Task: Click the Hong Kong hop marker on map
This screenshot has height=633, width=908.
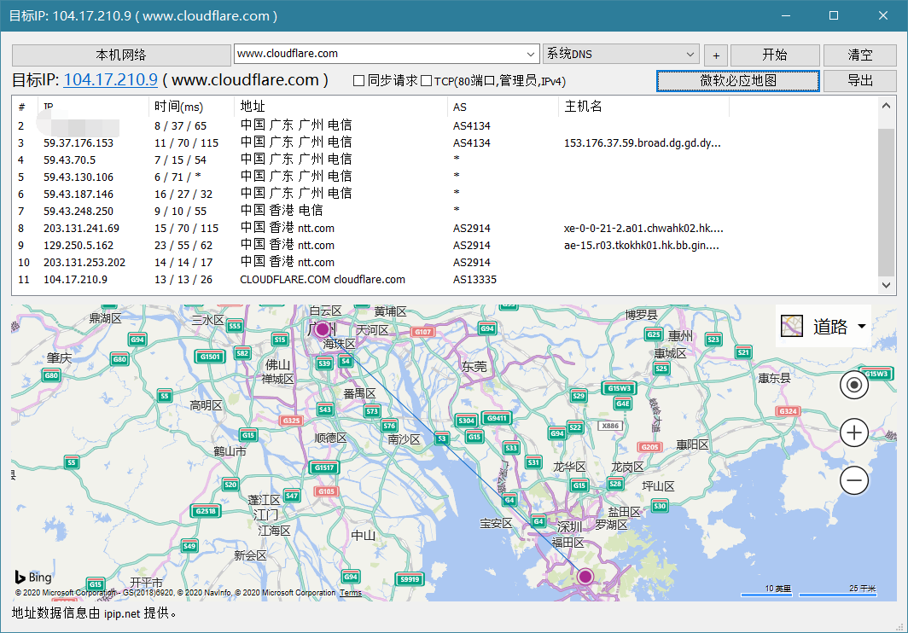Action: [585, 577]
